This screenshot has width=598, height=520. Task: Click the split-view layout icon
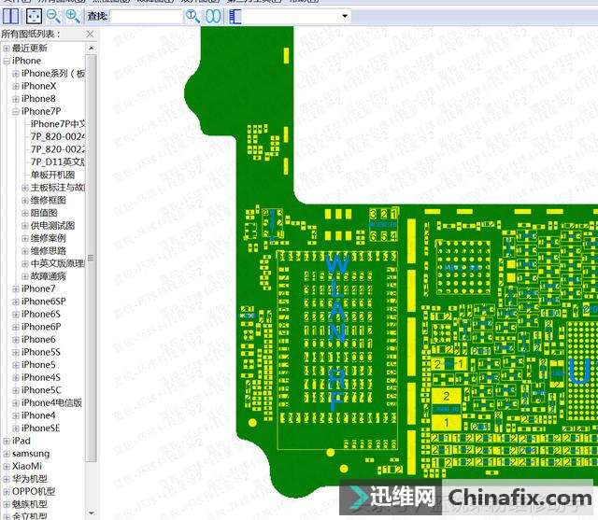[9, 16]
